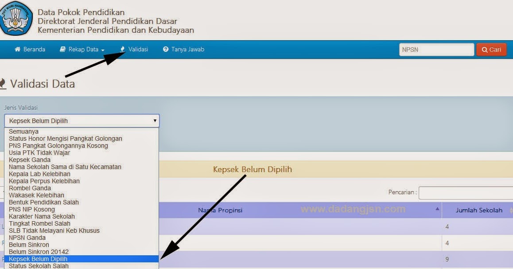513x269 pixels.
Task: Choose NPSN Ganda from the list
Action: (28, 238)
